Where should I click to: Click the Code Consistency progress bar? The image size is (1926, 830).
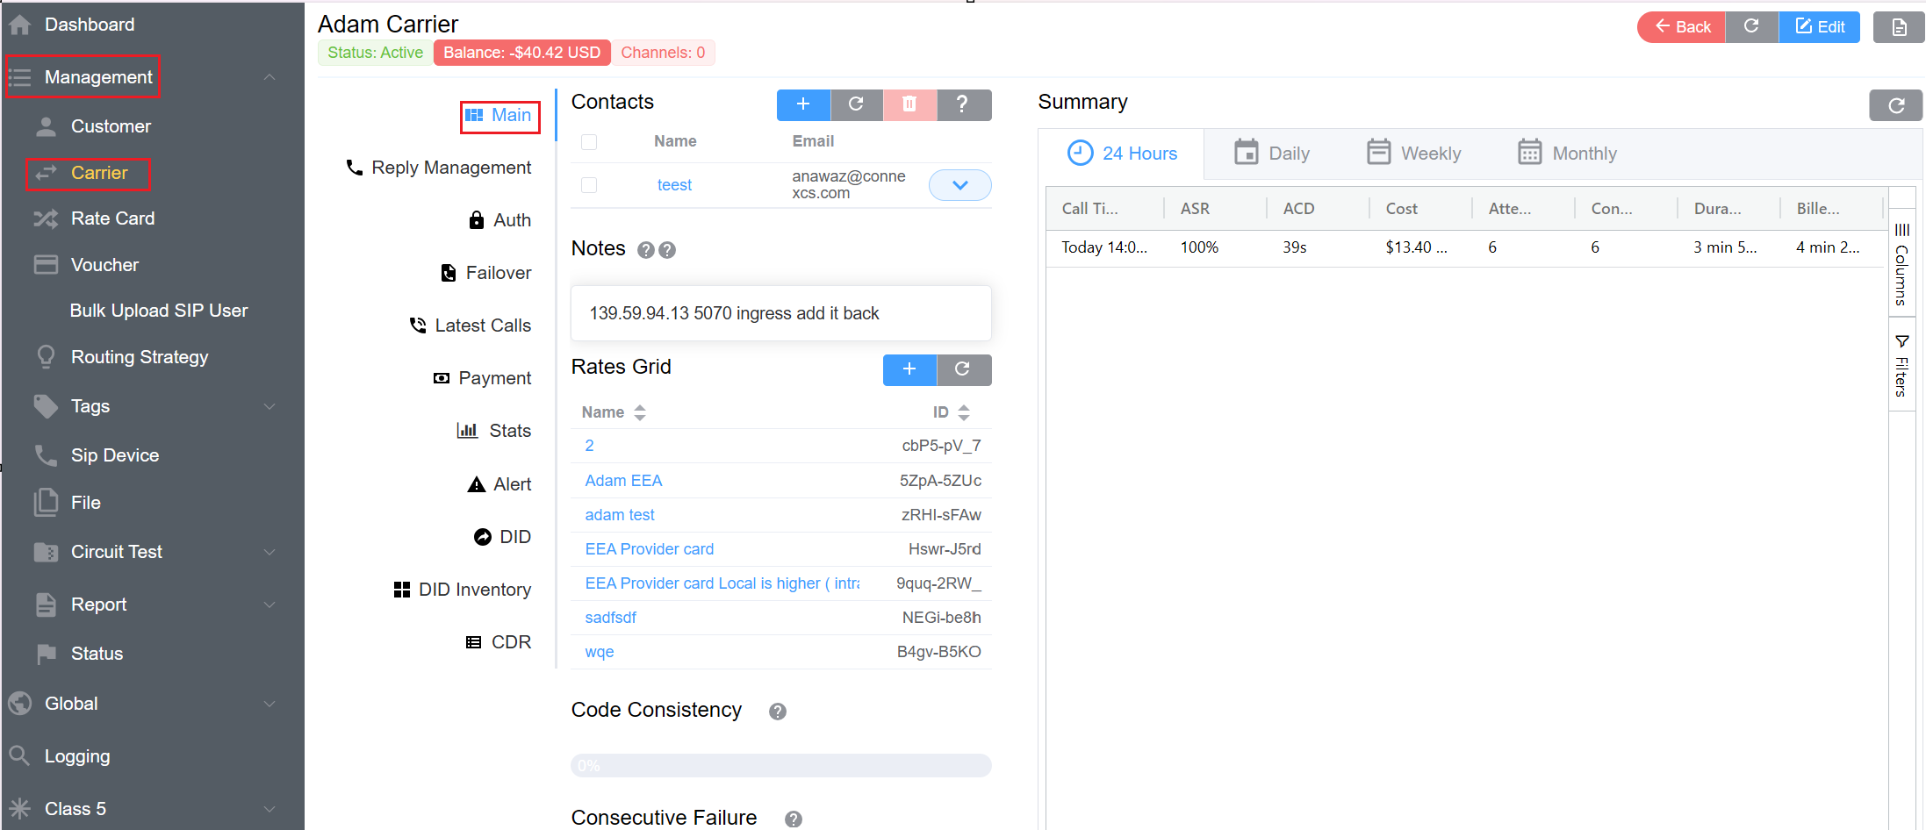click(780, 765)
